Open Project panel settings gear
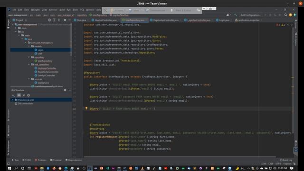The width and height of the screenshot is (304, 171). [65, 20]
